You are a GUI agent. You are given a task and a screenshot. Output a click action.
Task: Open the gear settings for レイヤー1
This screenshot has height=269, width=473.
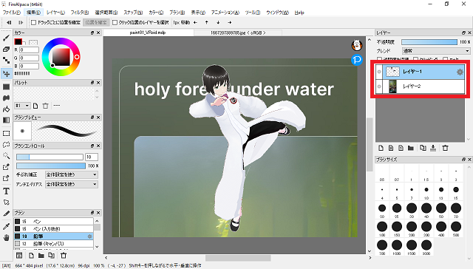tap(460, 72)
